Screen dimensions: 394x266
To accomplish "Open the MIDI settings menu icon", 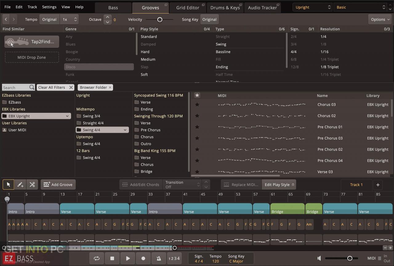I will 380,258.
